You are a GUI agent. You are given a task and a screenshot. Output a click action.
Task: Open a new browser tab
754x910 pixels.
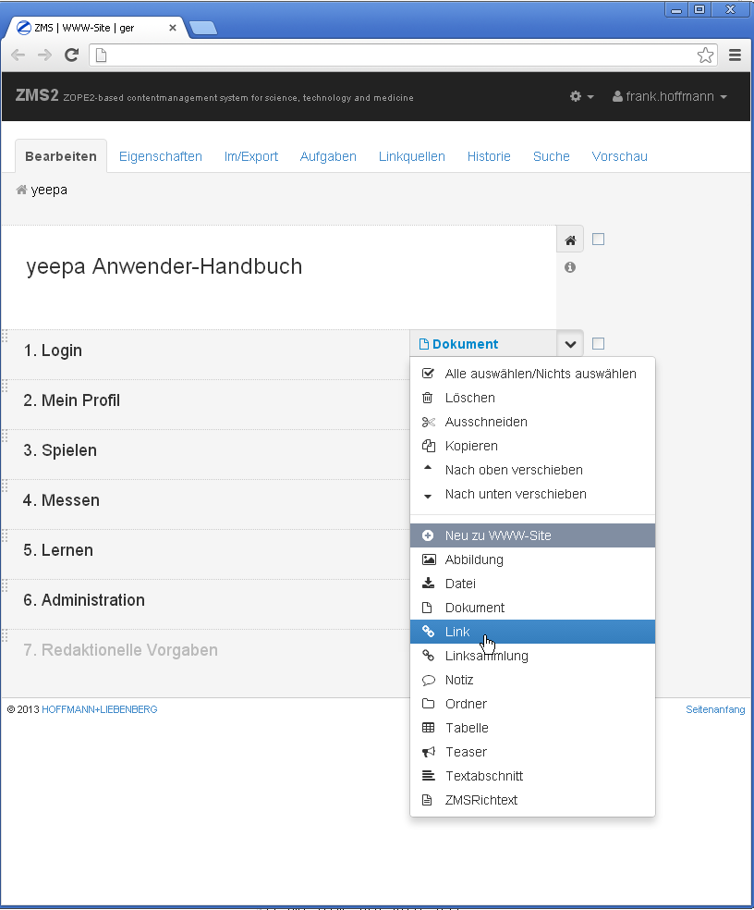coord(203,27)
